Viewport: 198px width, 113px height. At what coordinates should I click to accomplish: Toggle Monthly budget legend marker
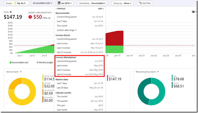pos(38,62)
